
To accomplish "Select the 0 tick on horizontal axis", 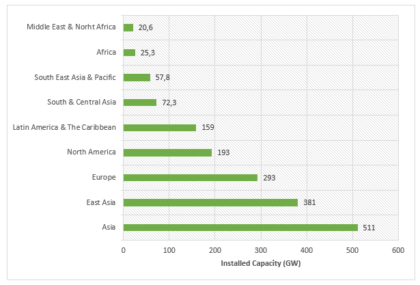I will point(123,250).
